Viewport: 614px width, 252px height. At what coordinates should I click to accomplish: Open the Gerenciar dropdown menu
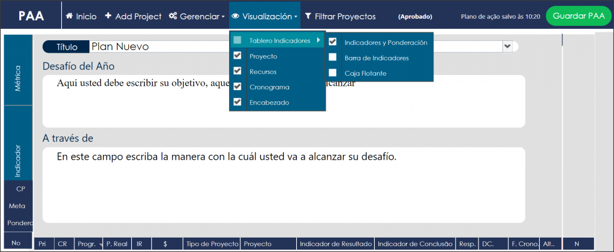(x=197, y=16)
